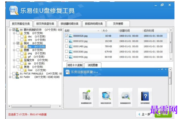Click the image icon of 00004456.jpg
Viewport: 183px width, 119px height.
(71, 57)
